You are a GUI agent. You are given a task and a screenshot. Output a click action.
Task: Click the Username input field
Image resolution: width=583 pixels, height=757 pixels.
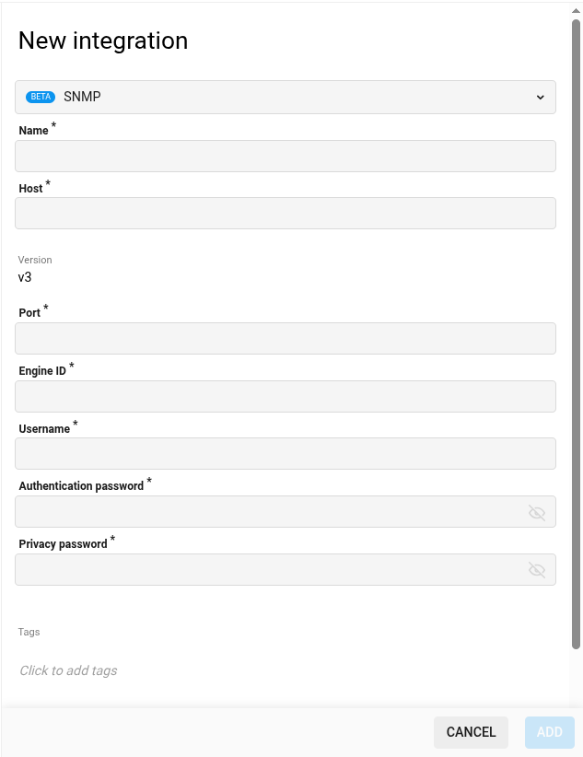pos(286,453)
